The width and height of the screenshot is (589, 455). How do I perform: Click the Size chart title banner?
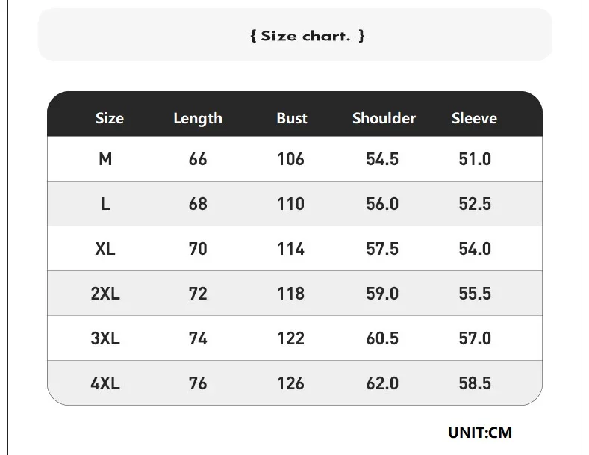[307, 36]
